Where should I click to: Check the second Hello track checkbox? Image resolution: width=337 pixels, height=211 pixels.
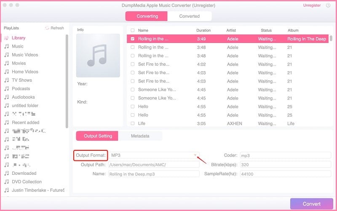click(133, 115)
